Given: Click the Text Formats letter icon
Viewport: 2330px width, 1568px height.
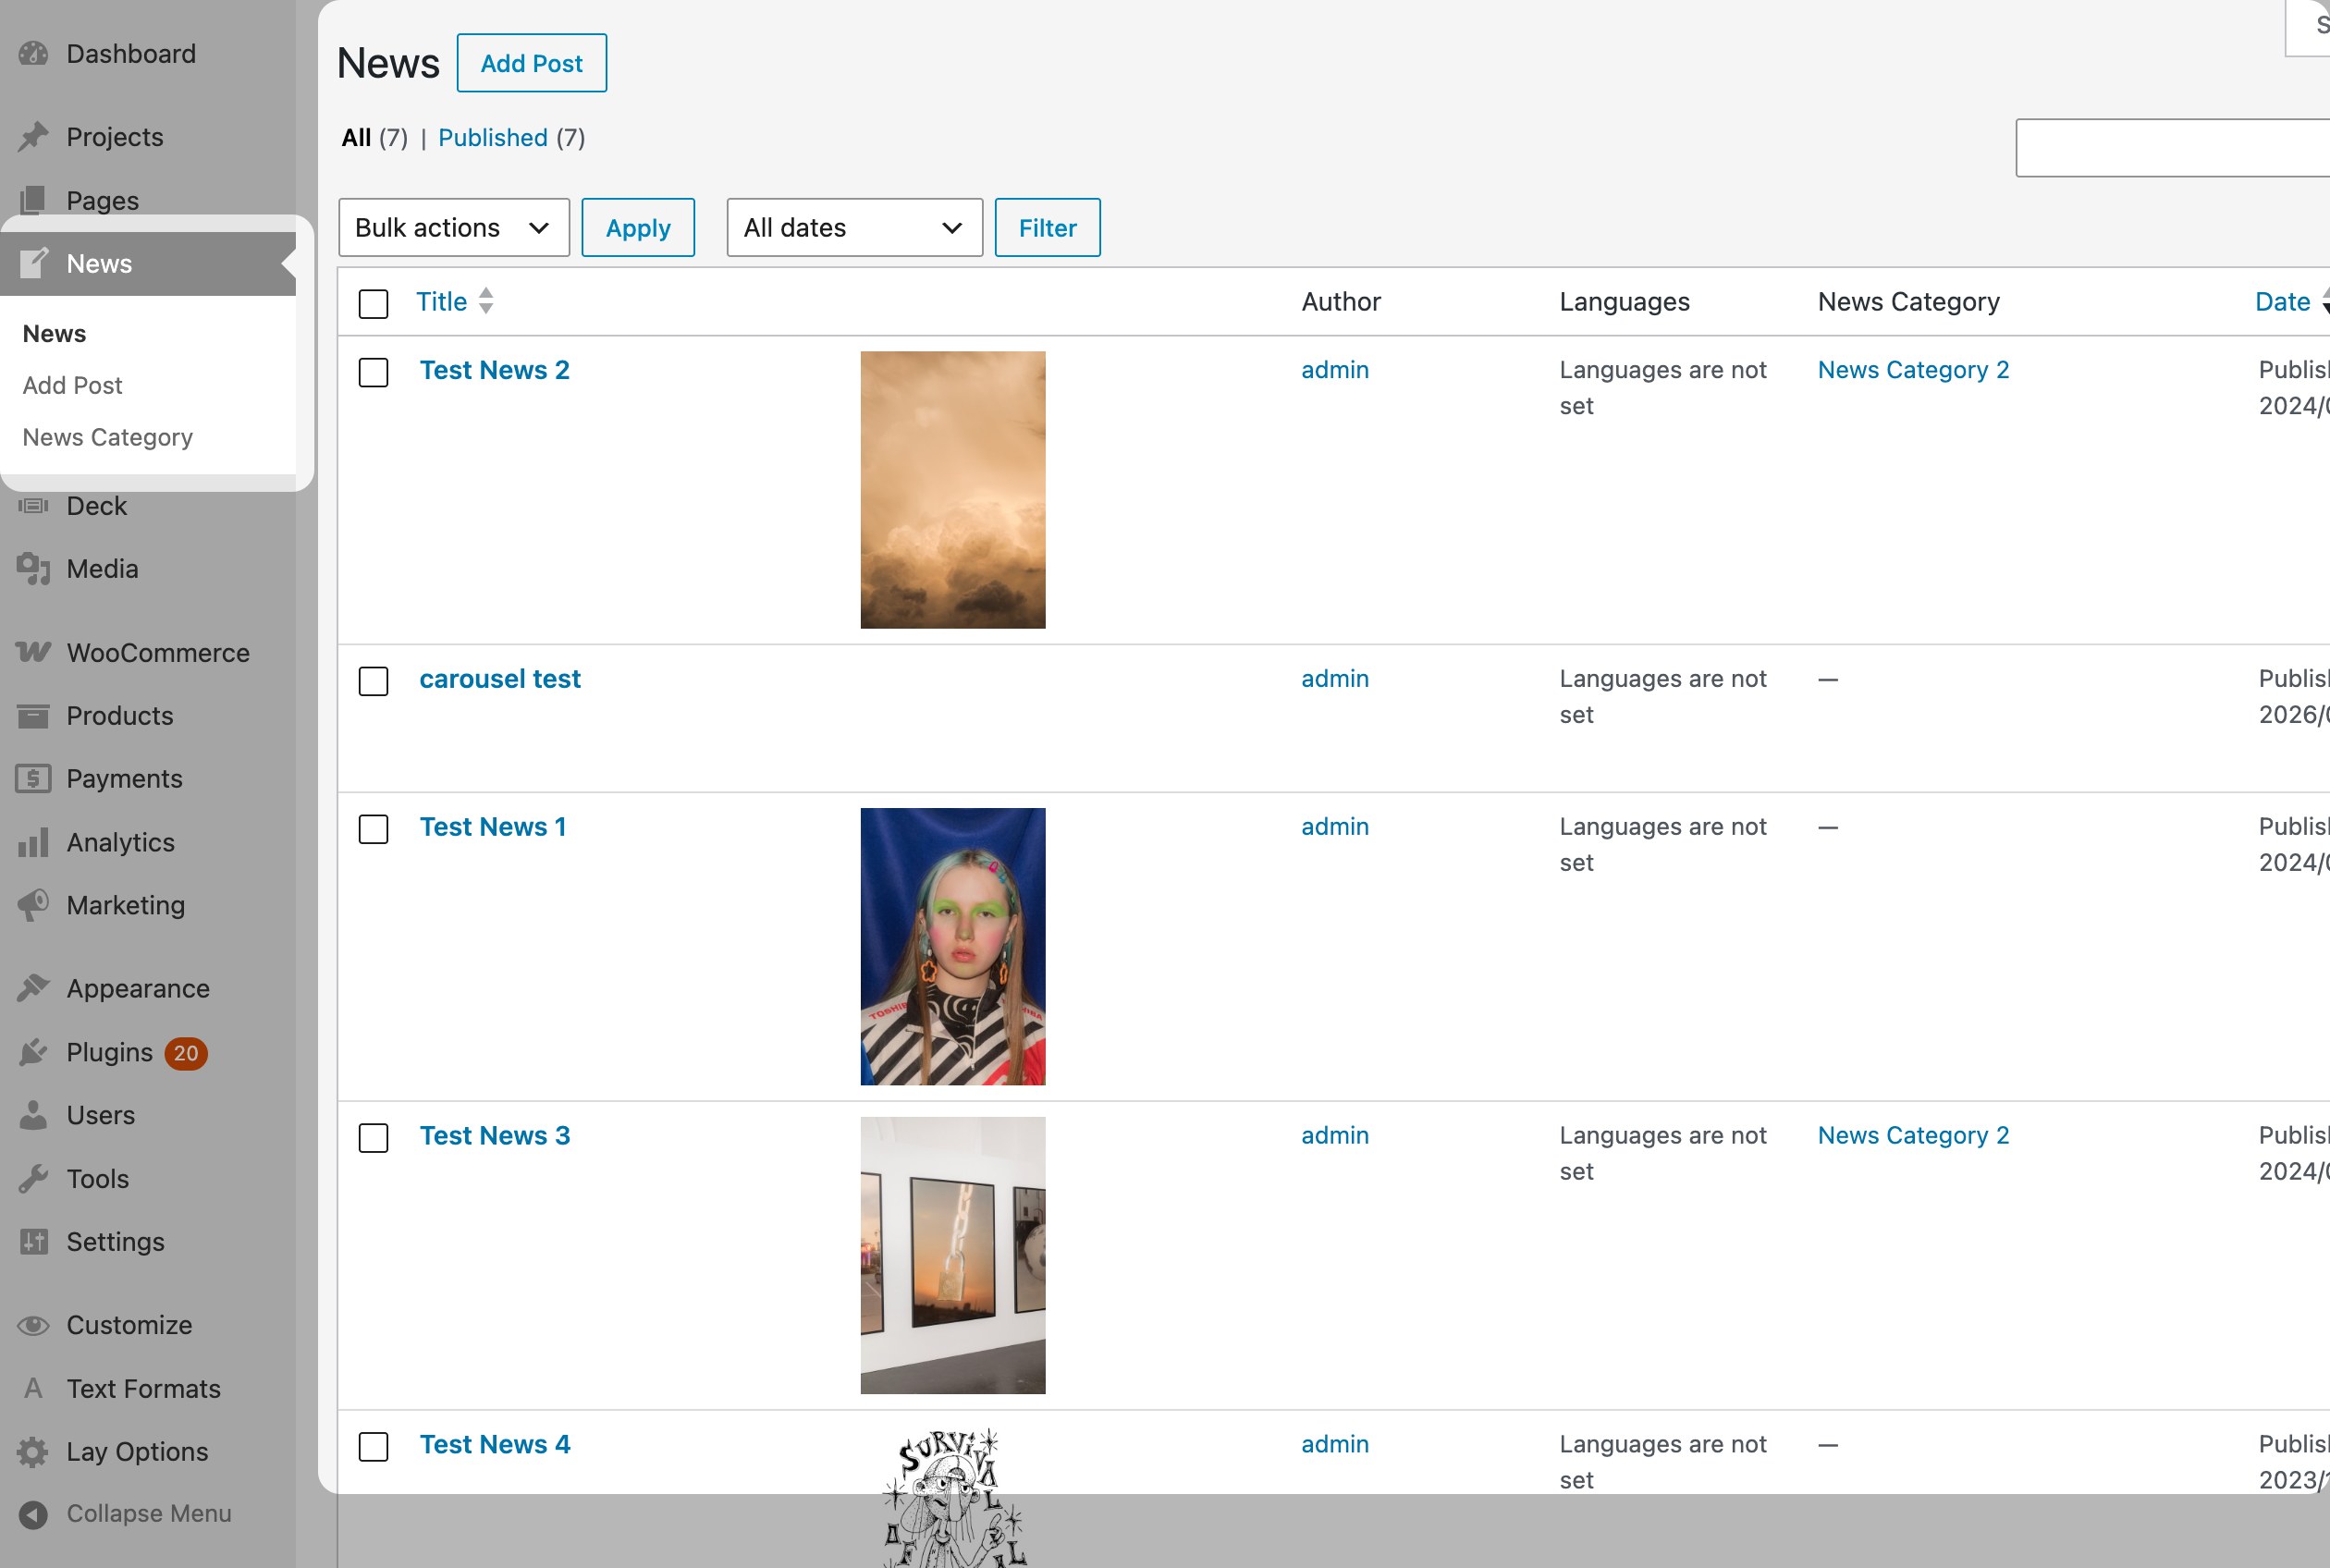Looking at the screenshot, I should [x=33, y=1389].
